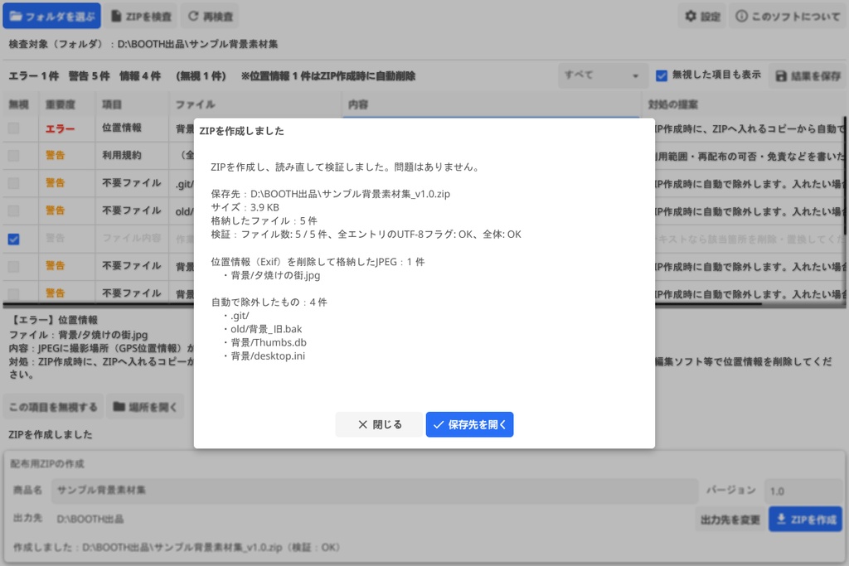Click the summary text エラー 1件 警告 5件

pos(59,75)
